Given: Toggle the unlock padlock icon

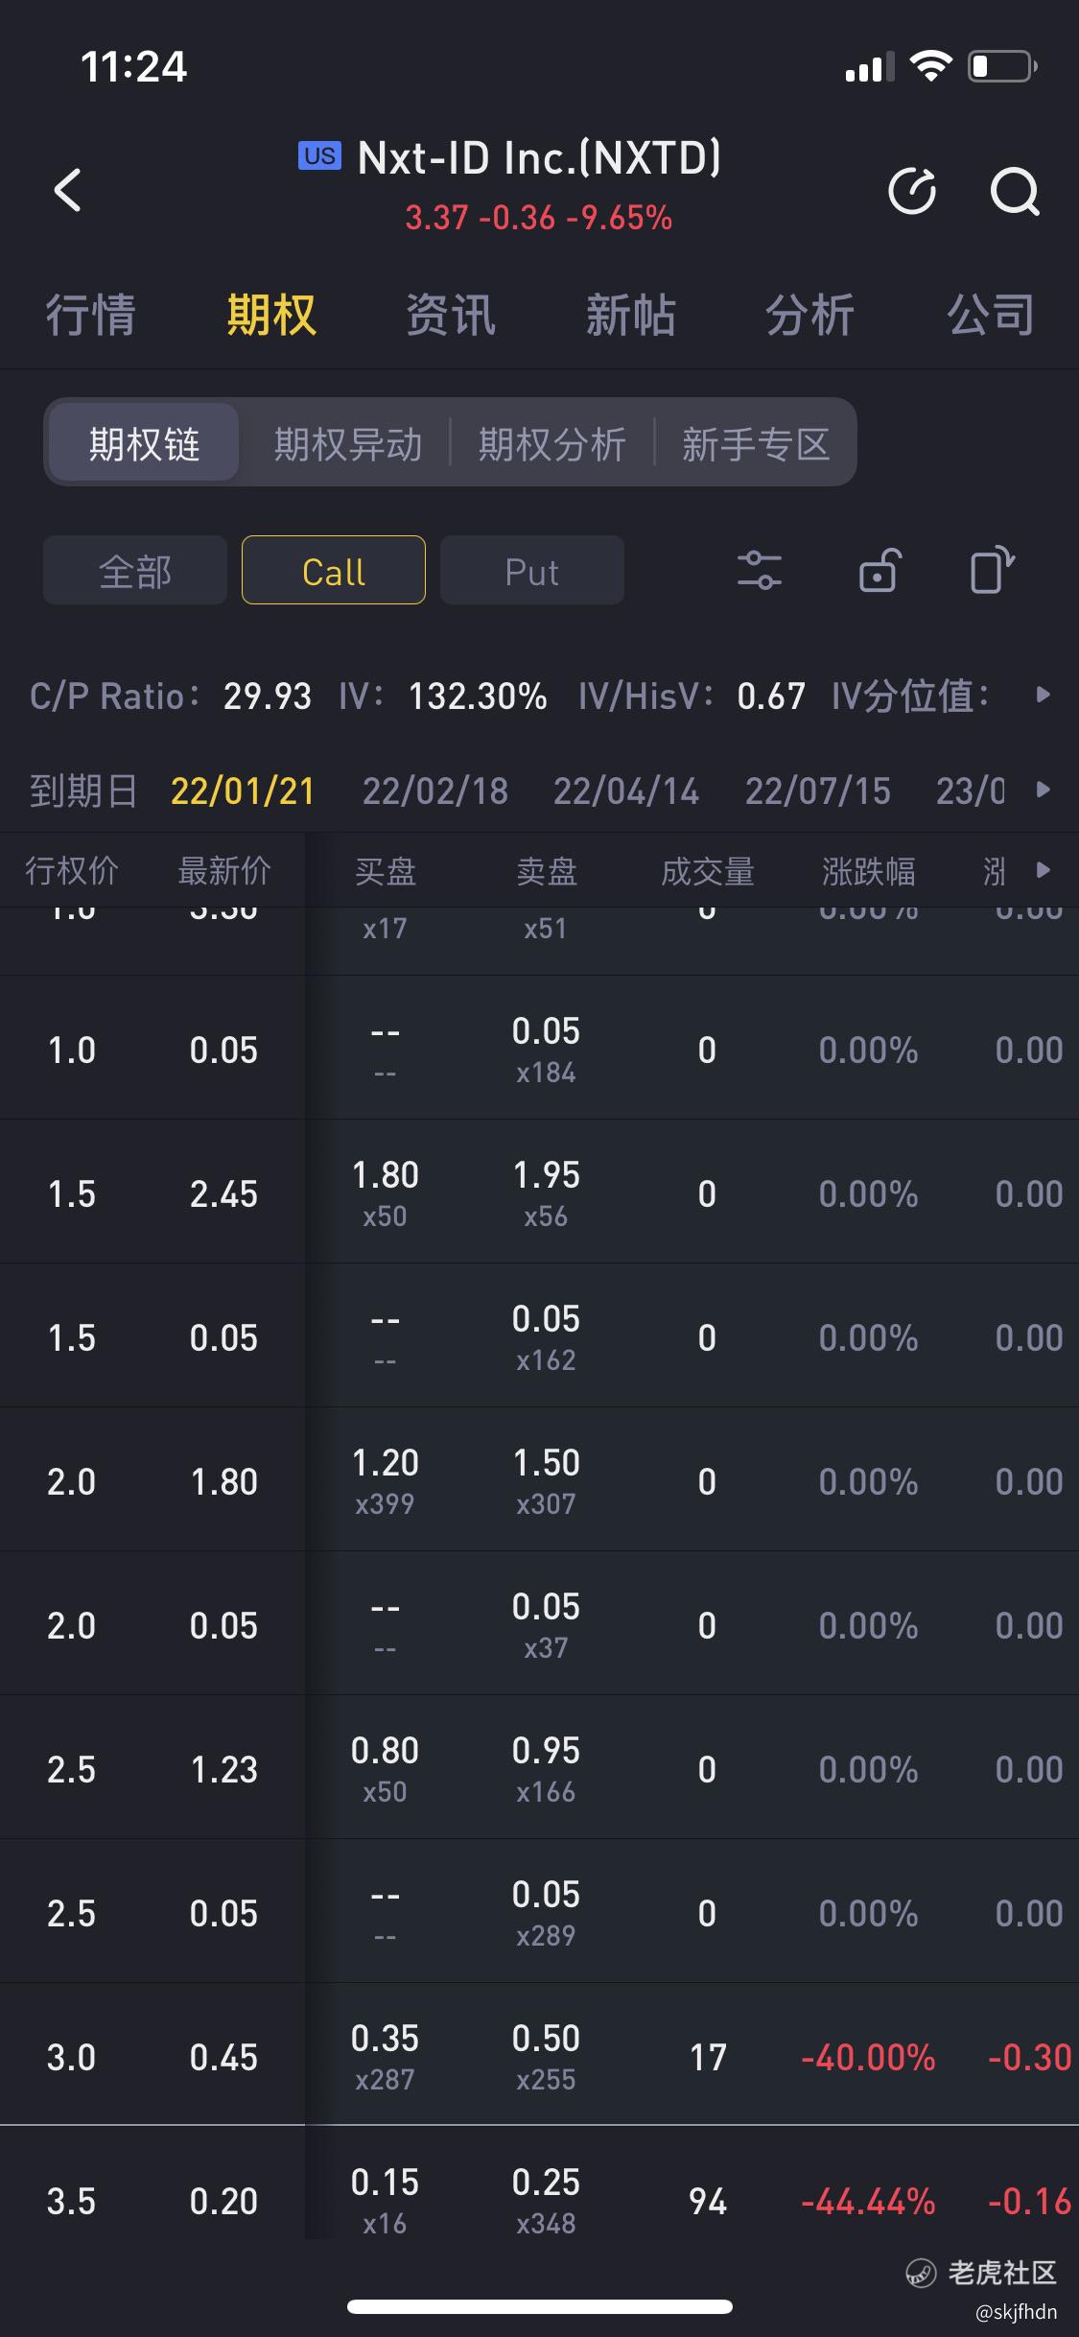Looking at the screenshot, I should 879,570.
